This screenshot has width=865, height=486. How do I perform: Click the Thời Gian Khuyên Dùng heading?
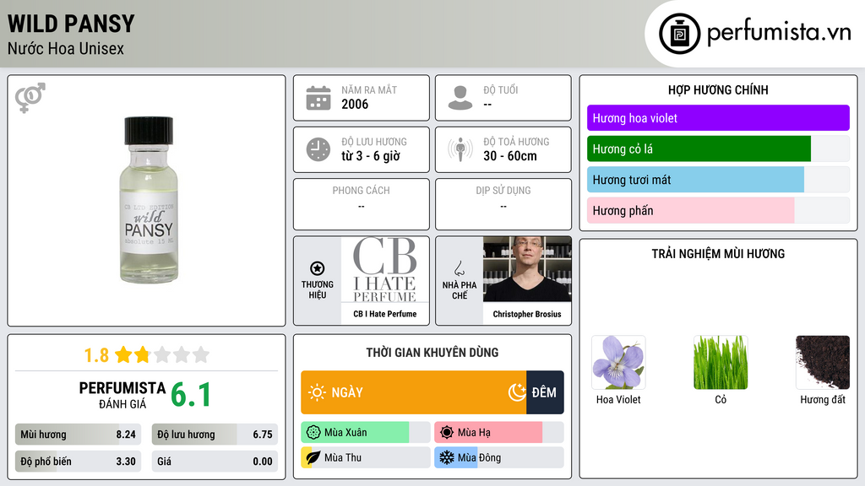432,353
